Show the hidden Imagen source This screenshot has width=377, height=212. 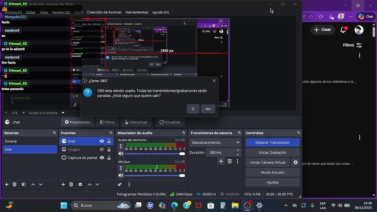102,150
